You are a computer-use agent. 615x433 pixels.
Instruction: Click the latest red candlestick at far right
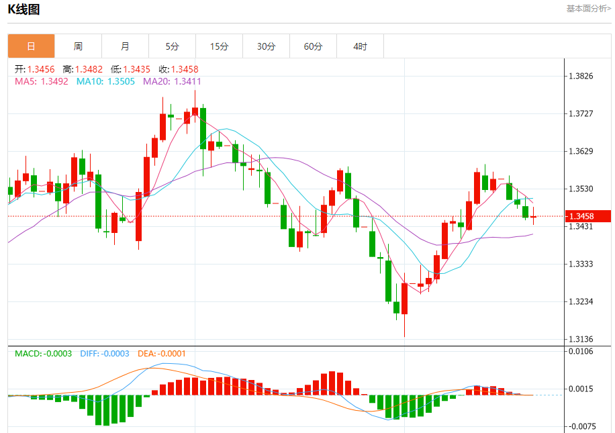[533, 216]
